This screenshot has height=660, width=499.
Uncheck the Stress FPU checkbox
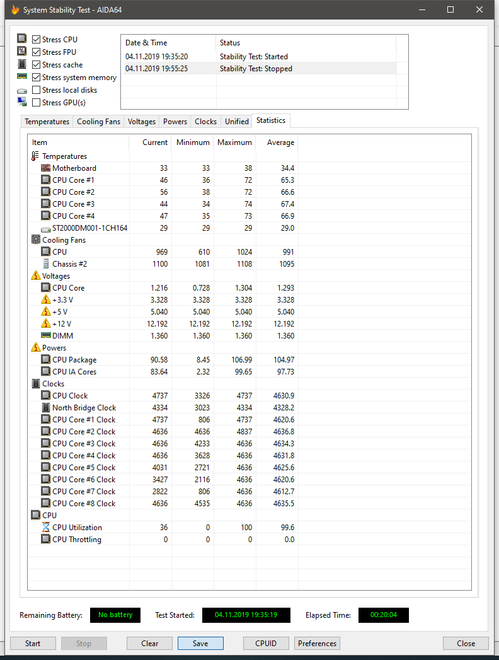click(36, 52)
